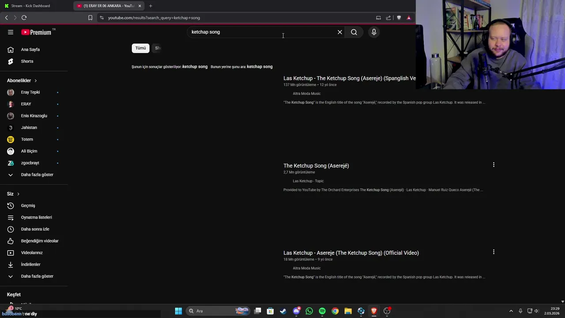The image size is (565, 318).
Task: Open Discord from the taskbar
Action: coord(296,311)
